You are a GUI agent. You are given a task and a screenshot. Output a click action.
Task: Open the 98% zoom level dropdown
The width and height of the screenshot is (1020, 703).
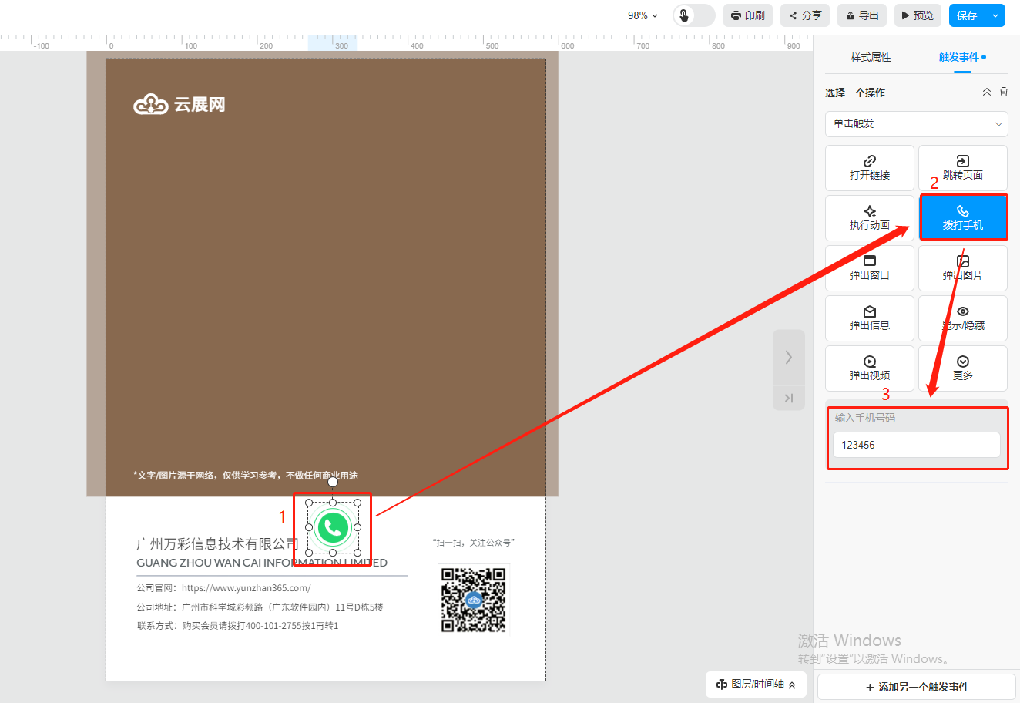click(x=643, y=15)
